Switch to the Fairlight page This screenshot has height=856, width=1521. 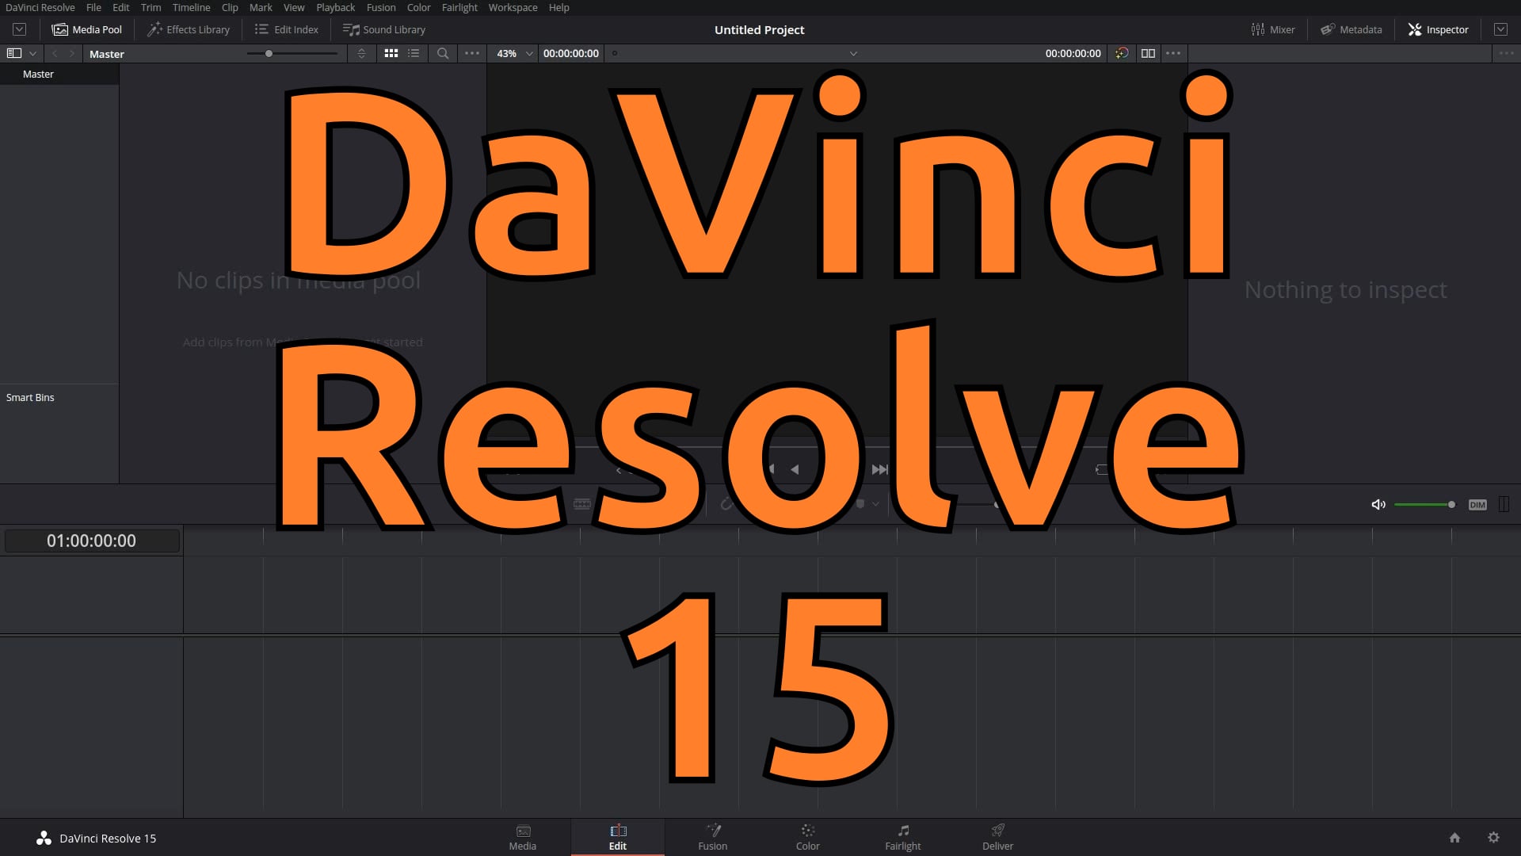point(902,836)
